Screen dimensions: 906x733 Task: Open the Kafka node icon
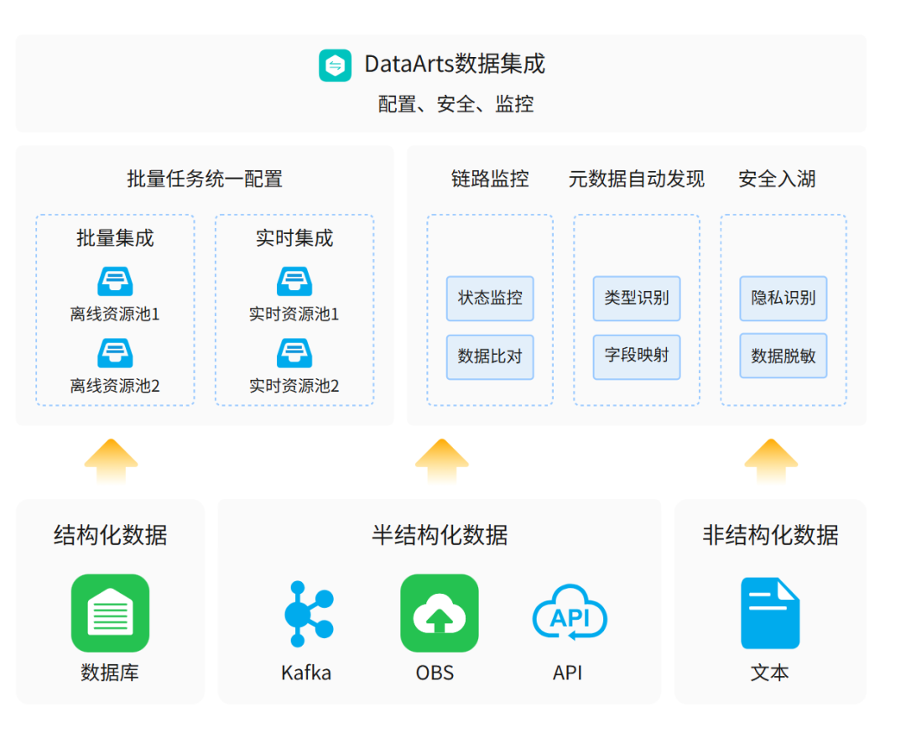pyautogui.click(x=306, y=612)
